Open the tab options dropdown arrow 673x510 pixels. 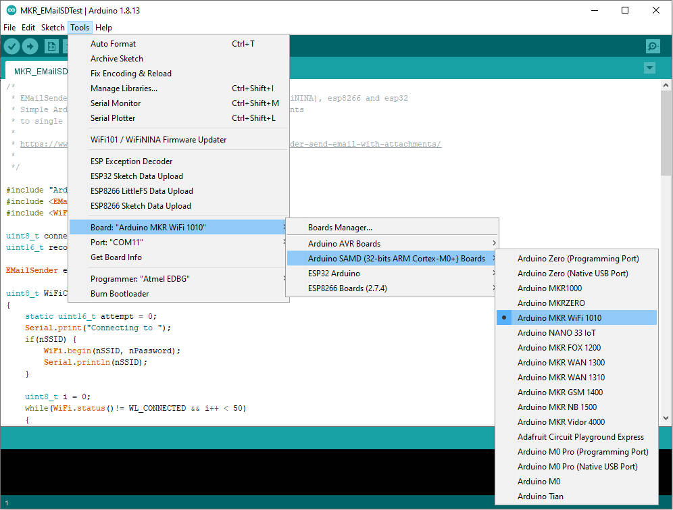click(650, 68)
